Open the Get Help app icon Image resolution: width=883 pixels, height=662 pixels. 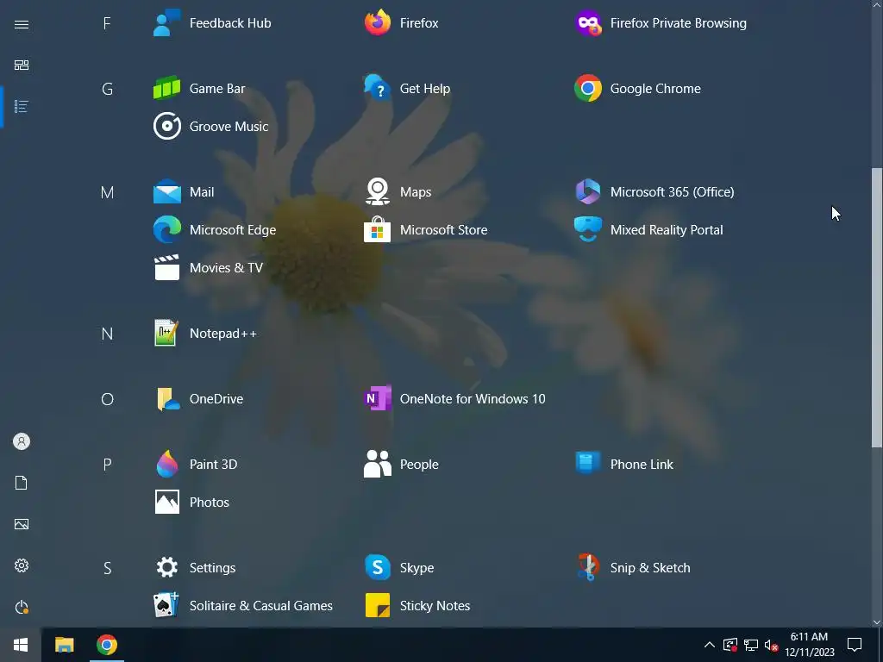(x=378, y=89)
